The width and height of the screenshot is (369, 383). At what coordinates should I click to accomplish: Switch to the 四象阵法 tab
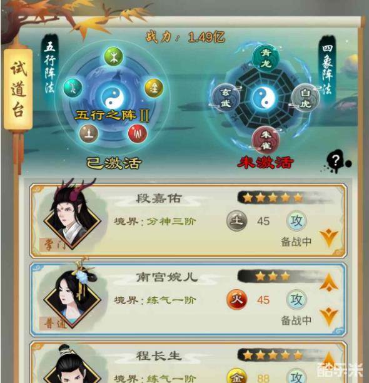point(327,67)
